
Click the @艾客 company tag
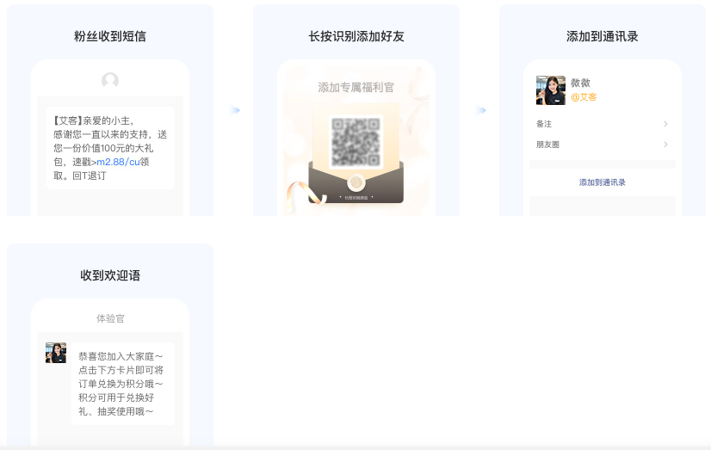point(584,97)
